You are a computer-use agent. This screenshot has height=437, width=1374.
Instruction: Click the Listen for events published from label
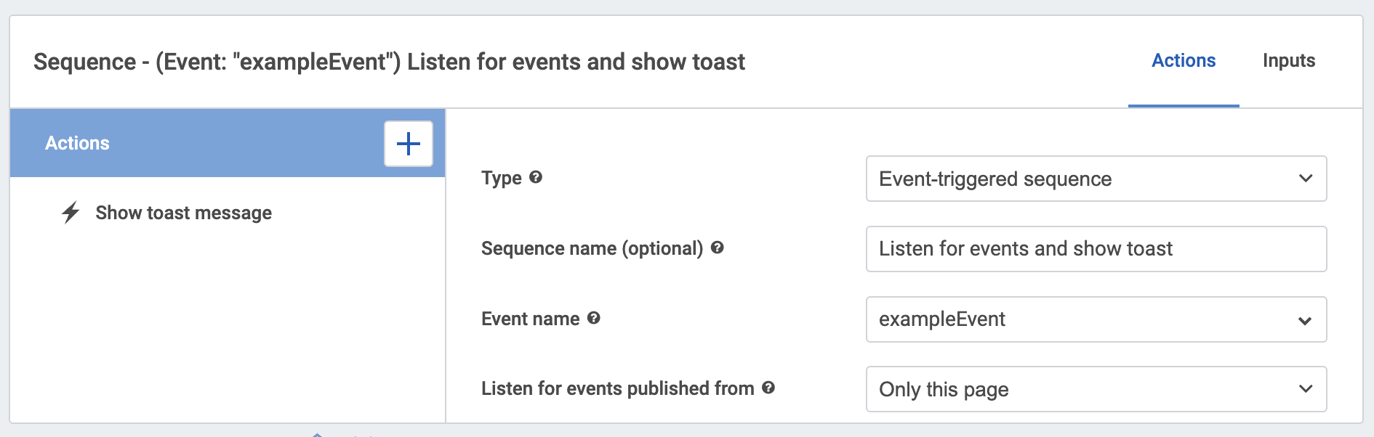click(617, 388)
